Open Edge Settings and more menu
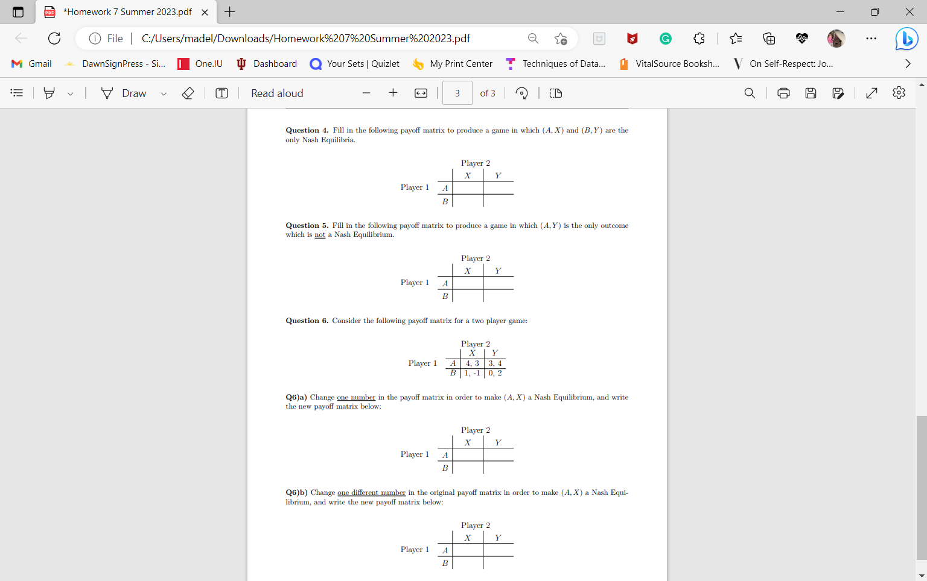 (871, 39)
